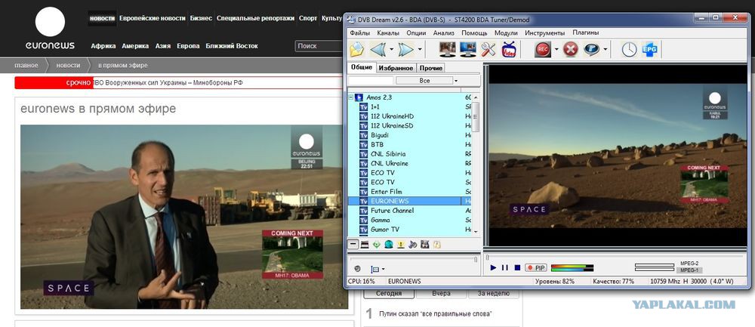Click the blue-screen monitor display icon
The height and width of the screenshot is (327, 755).
(x=467, y=49)
